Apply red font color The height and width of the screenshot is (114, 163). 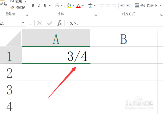click(x=78, y=6)
